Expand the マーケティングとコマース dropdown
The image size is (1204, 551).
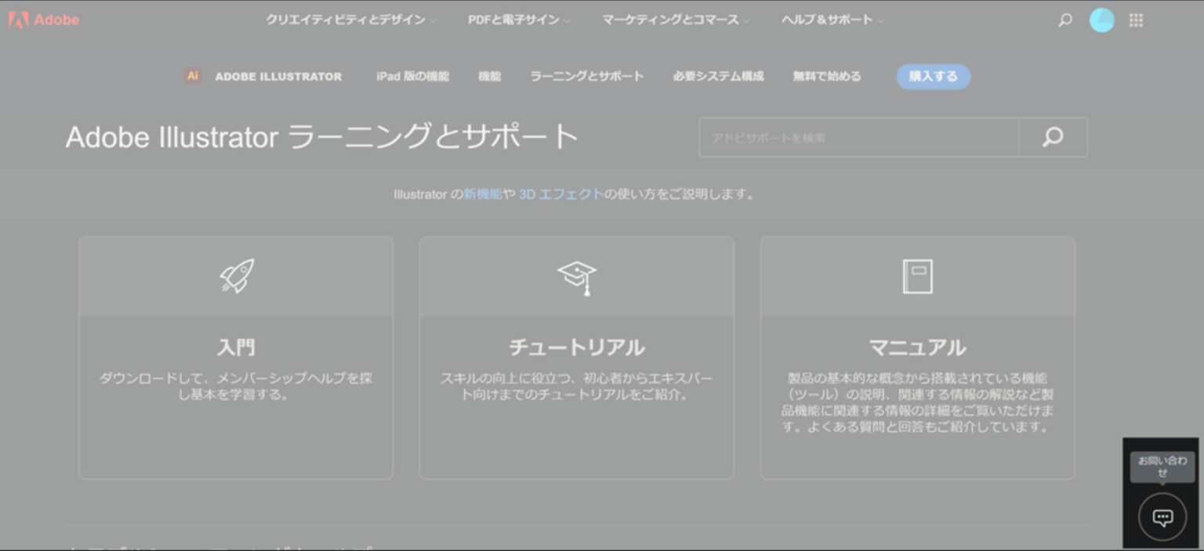click(675, 20)
